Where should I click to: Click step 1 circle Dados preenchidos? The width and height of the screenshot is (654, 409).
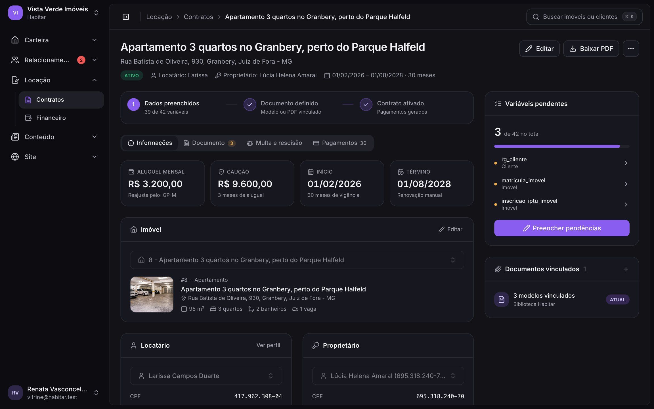(x=133, y=105)
